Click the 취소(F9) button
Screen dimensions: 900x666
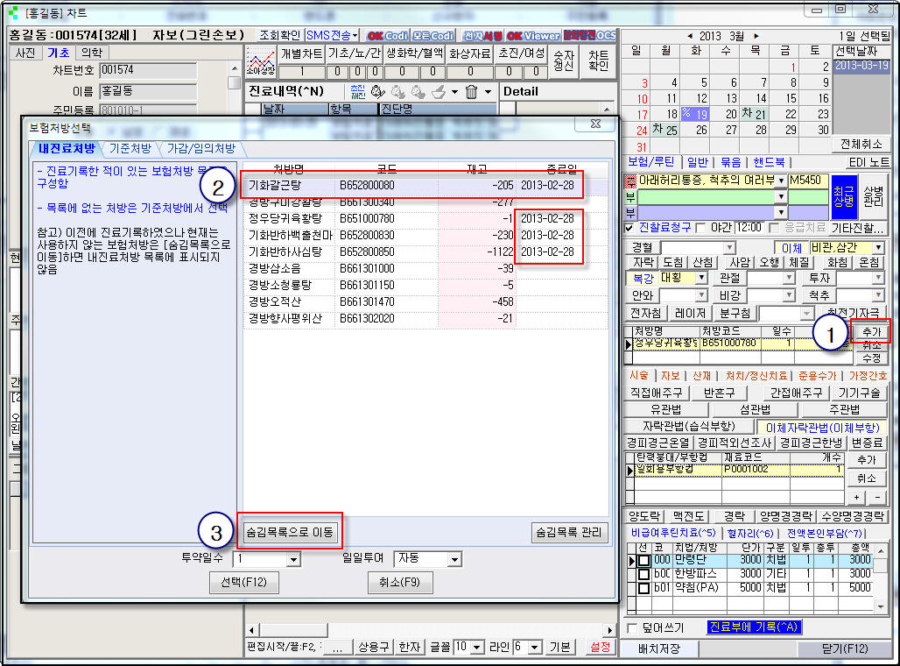[399, 583]
